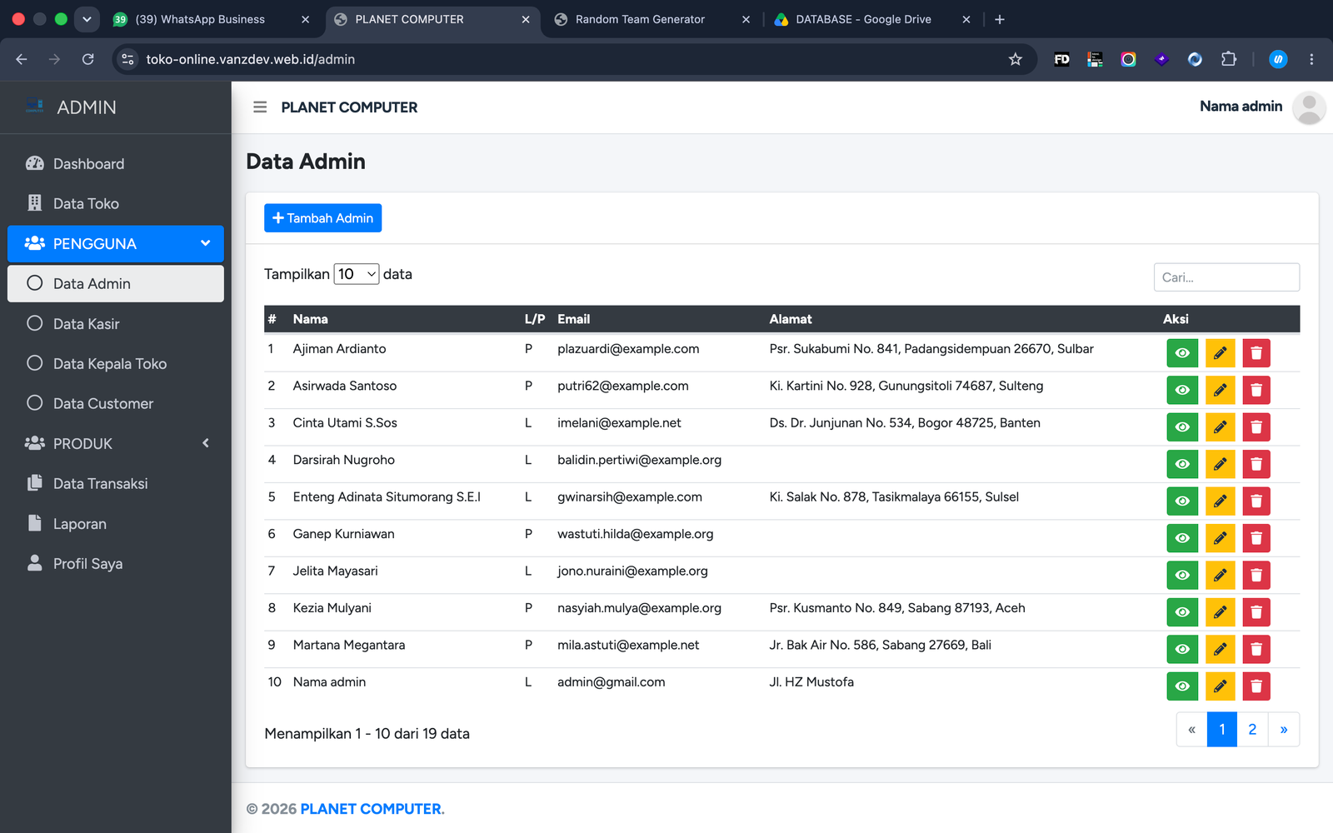
Task: Open the browser extensions puzzle icon
Action: (1229, 59)
